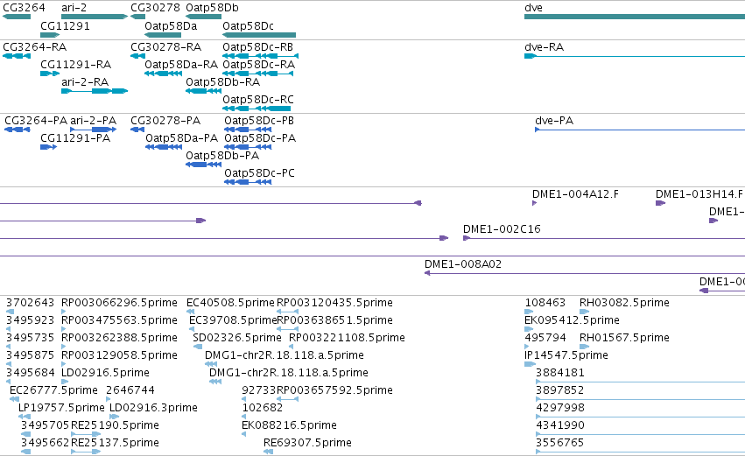
Task: Click EST RE25190.5prime
Action: pos(115,425)
